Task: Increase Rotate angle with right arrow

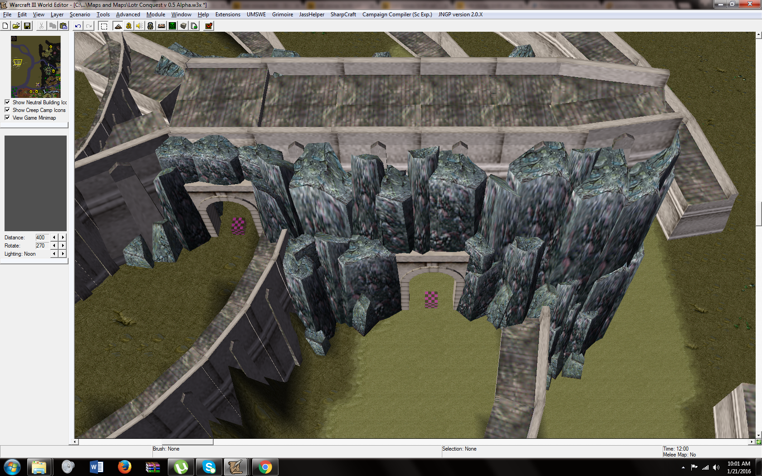Action: point(63,246)
